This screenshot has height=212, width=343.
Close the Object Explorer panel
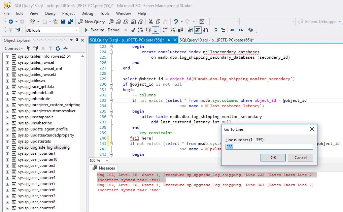point(82,40)
